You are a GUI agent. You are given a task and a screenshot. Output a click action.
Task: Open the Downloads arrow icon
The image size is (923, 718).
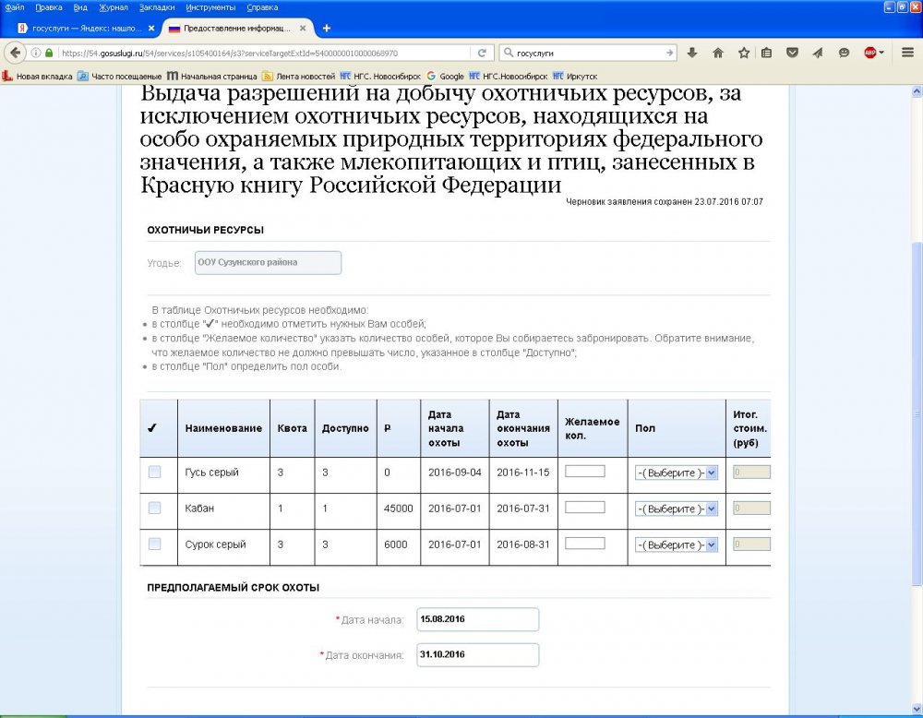[691, 53]
